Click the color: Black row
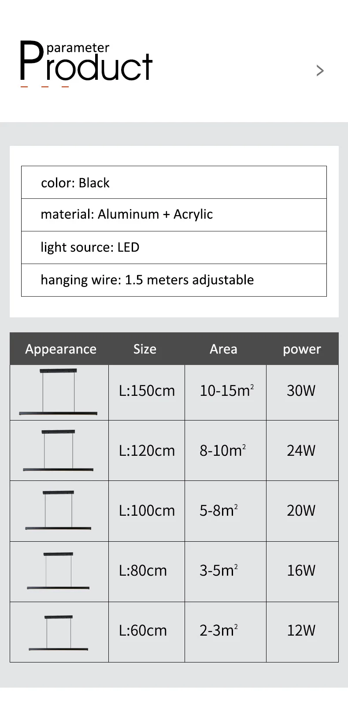This screenshot has width=348, height=722. click(174, 182)
